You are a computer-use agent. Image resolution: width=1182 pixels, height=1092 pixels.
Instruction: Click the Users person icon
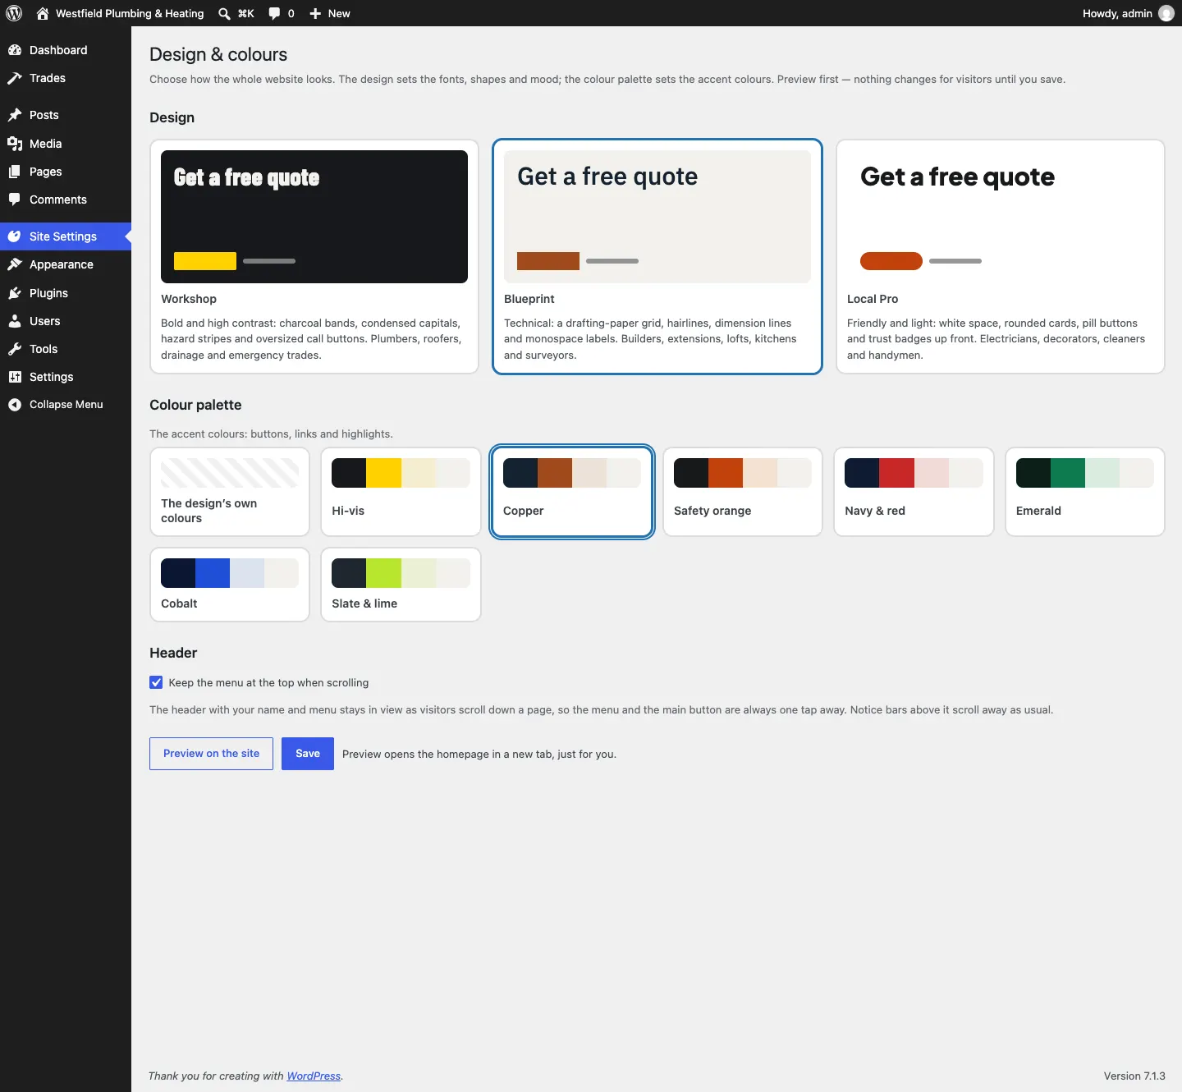tap(14, 321)
